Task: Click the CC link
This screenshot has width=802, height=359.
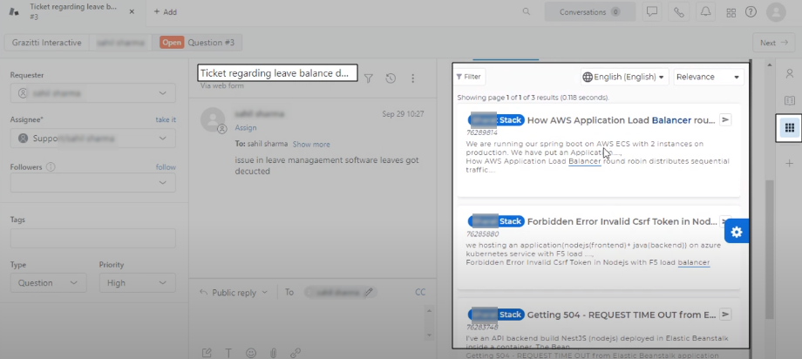Action: tap(420, 292)
